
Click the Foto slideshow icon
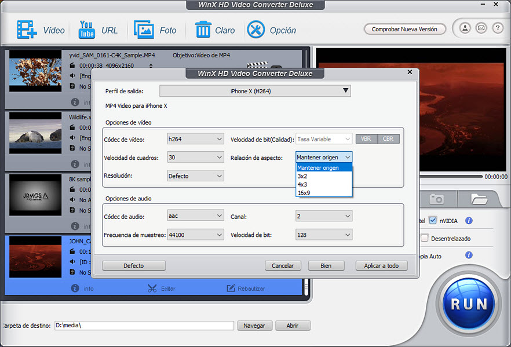click(144, 30)
